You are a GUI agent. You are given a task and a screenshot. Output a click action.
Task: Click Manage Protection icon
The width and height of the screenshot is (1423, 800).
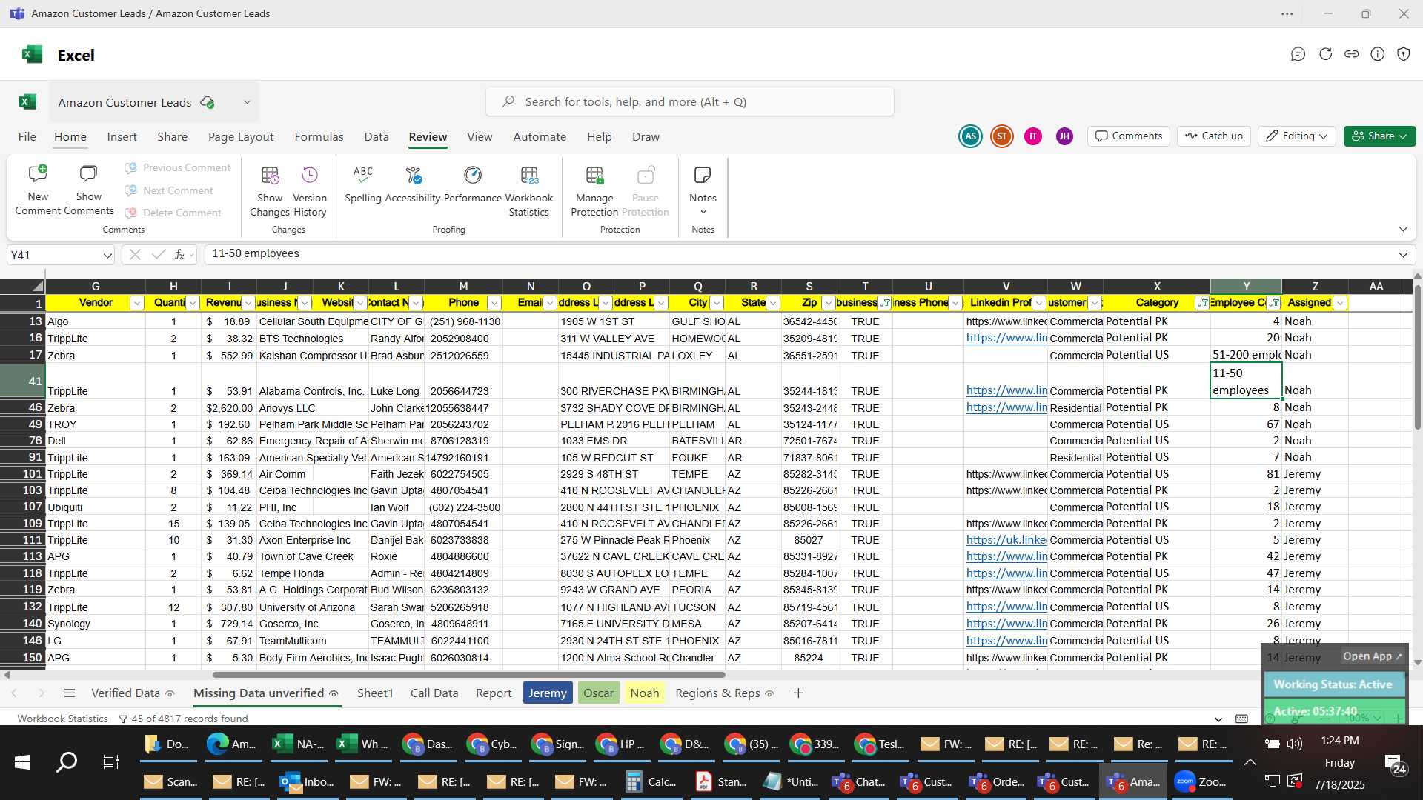pyautogui.click(x=594, y=176)
